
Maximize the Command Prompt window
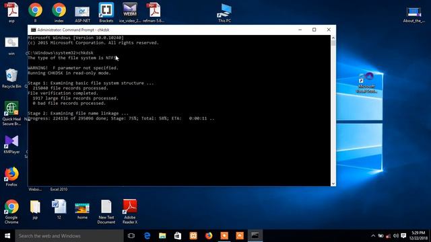point(314,30)
